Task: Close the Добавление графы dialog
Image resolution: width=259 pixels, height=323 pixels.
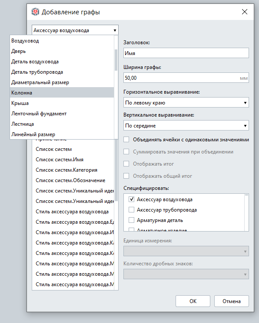Action: 245,12
